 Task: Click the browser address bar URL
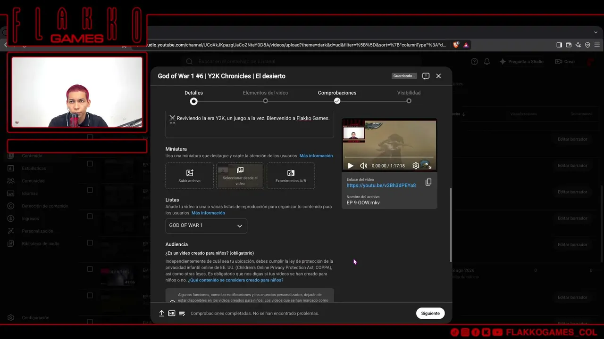(296, 45)
